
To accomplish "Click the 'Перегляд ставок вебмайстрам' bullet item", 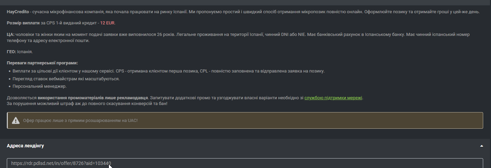I will click(x=66, y=79).
